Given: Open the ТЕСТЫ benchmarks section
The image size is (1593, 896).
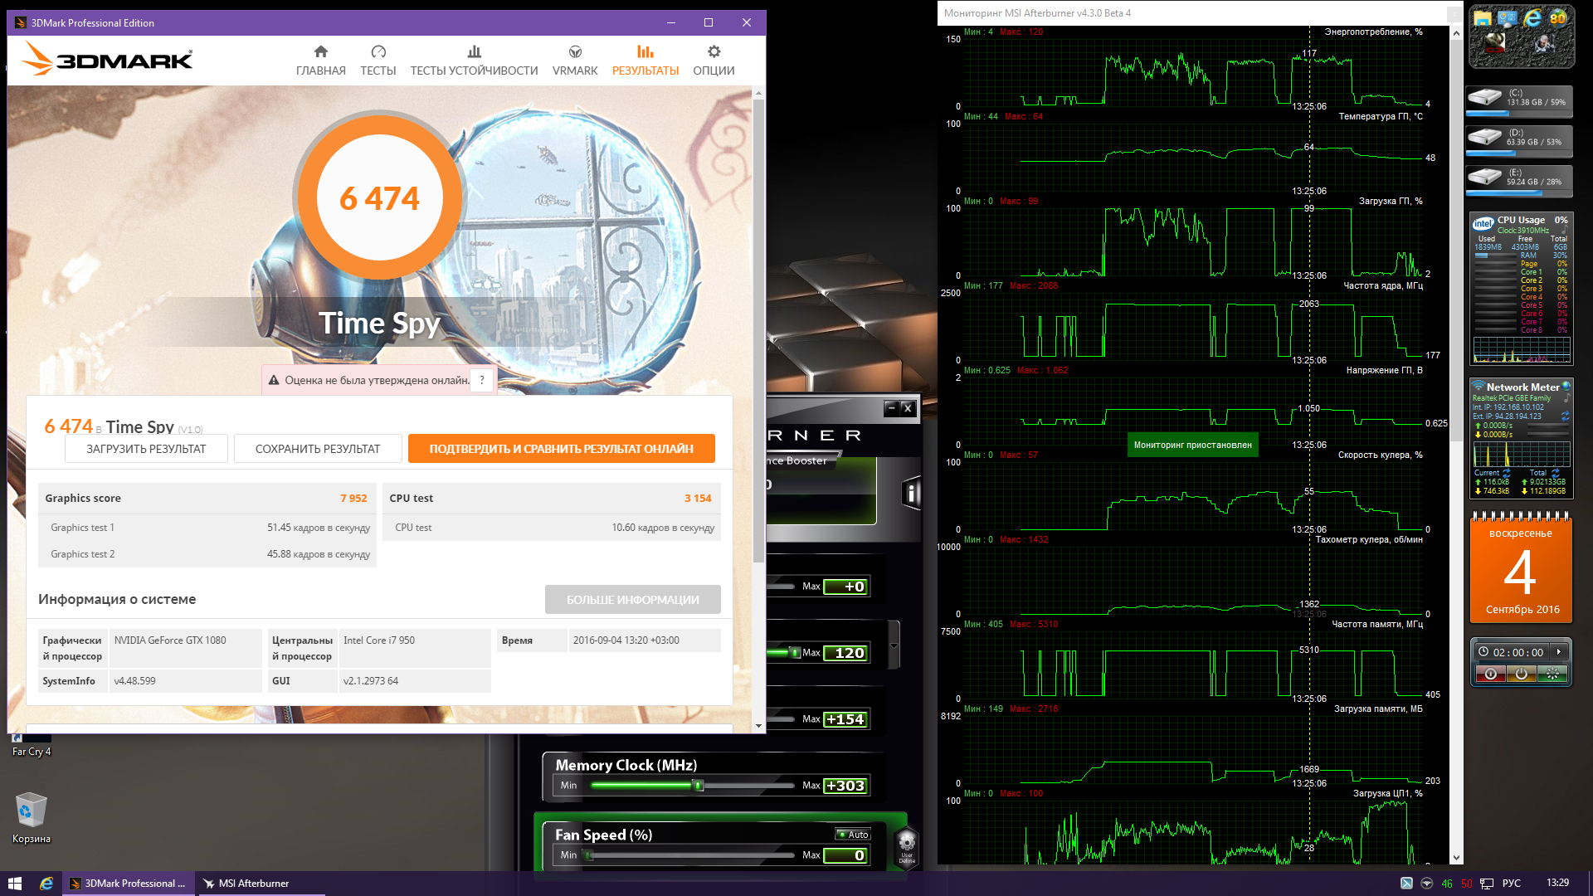Looking at the screenshot, I should (x=378, y=61).
